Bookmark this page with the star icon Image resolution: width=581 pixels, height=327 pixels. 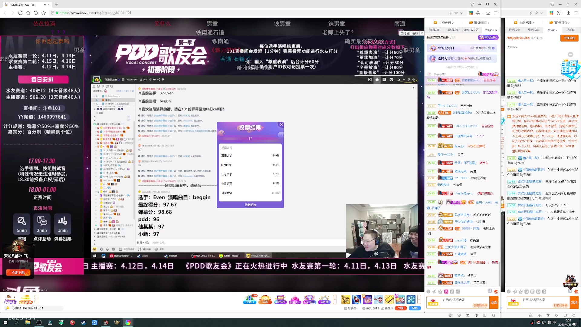pos(44,13)
